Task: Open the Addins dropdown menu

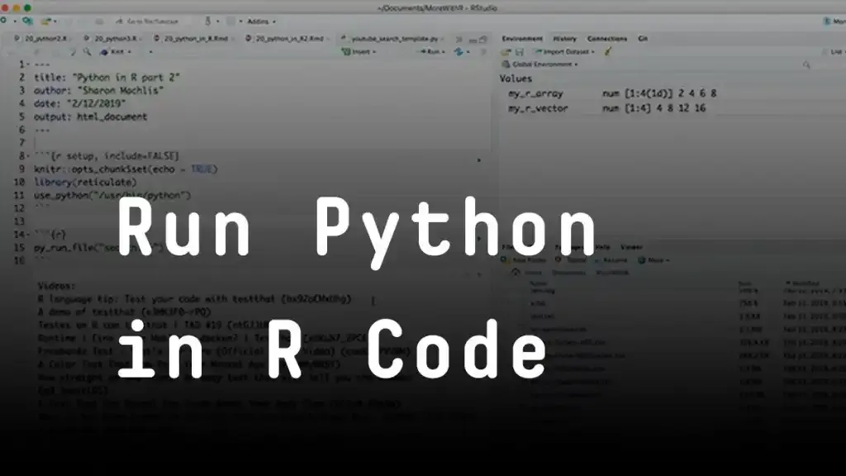Action: pyautogui.click(x=261, y=21)
